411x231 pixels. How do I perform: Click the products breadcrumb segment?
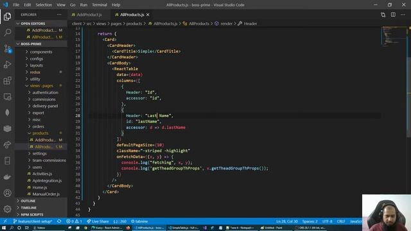pos(134,24)
